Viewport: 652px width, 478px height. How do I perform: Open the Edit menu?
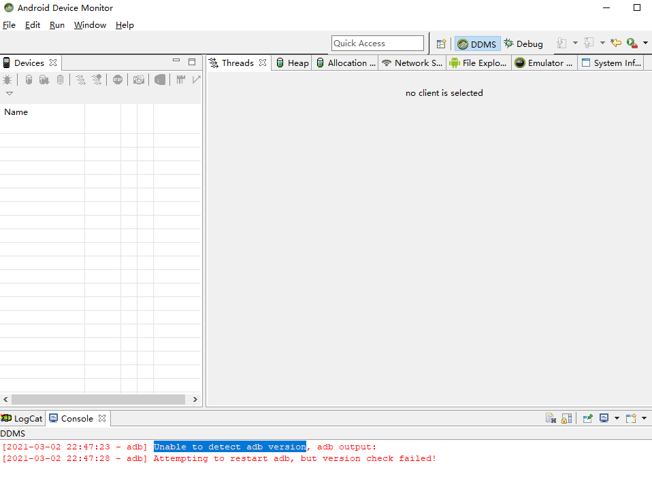pos(33,25)
